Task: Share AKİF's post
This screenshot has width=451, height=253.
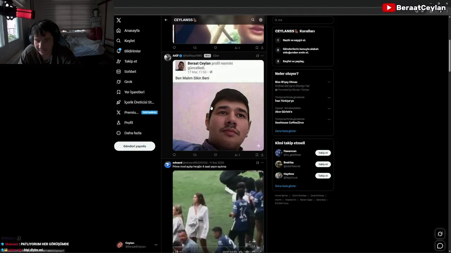Action: (x=262, y=155)
